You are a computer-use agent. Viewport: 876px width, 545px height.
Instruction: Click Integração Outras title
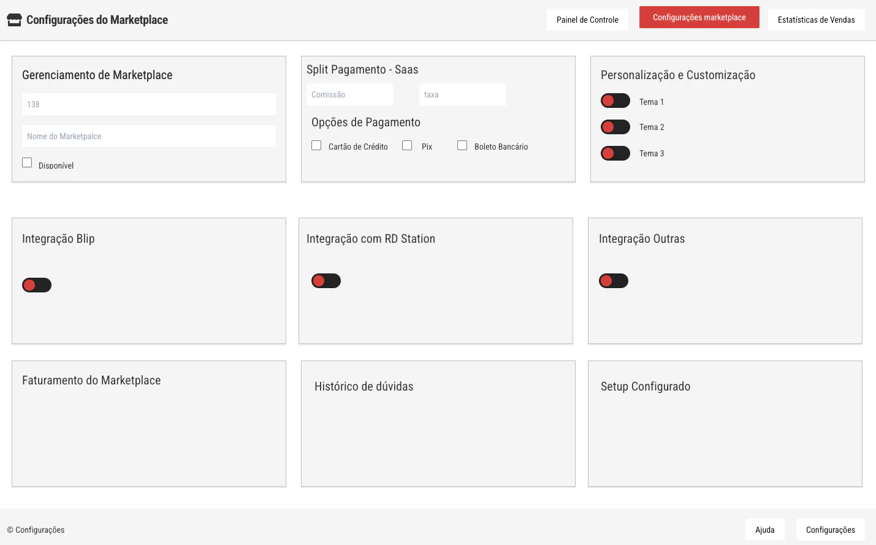click(642, 238)
